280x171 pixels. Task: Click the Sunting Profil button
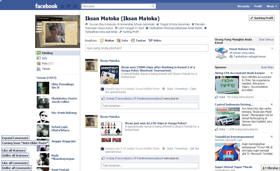tap(262, 18)
